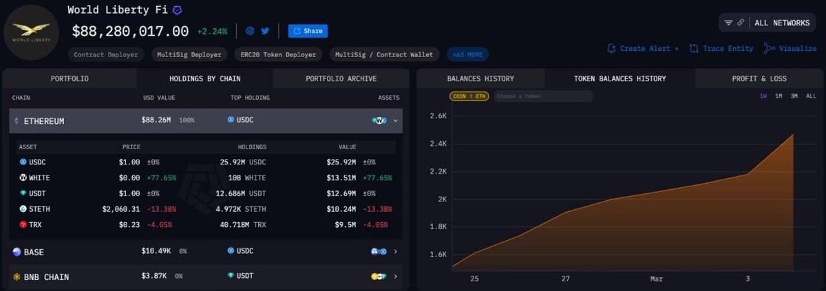Click the TRX token icon
The image size is (826, 291).
(23, 224)
